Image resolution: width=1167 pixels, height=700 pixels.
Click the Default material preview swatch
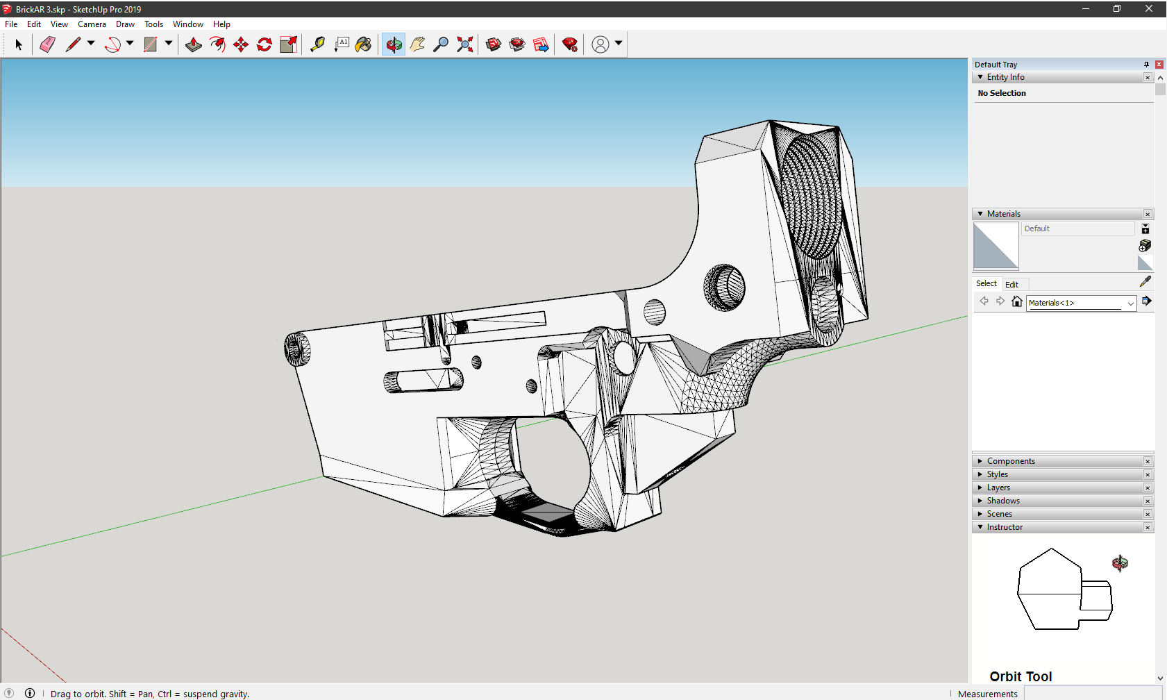coord(996,246)
